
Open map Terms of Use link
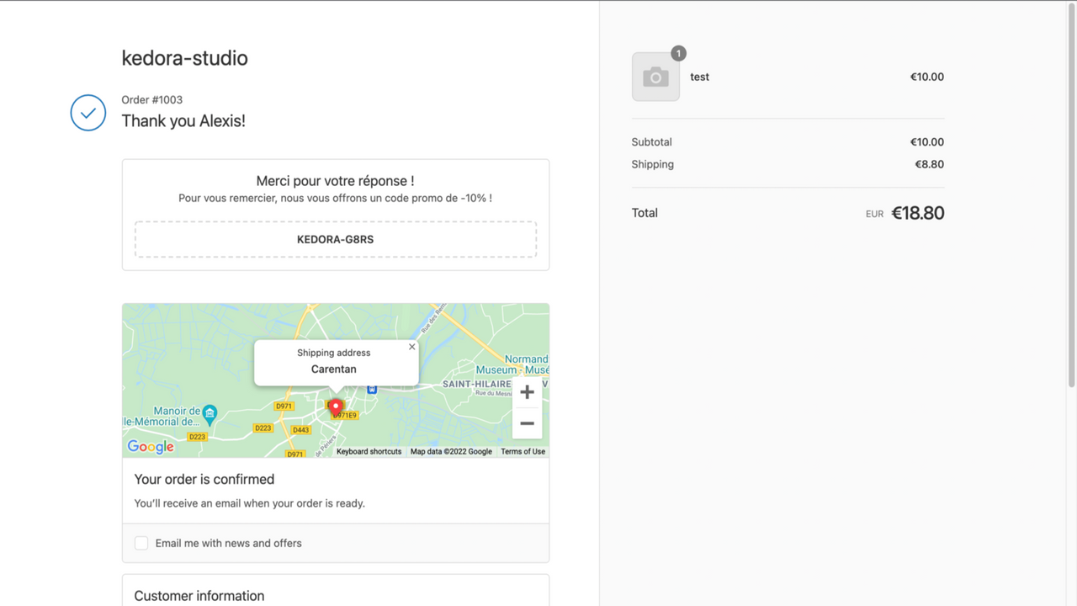(523, 452)
